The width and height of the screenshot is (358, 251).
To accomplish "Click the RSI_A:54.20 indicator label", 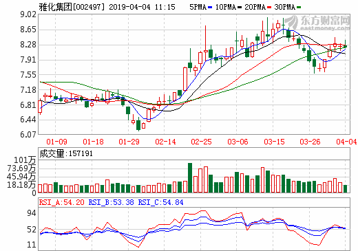I will pos(62,202).
